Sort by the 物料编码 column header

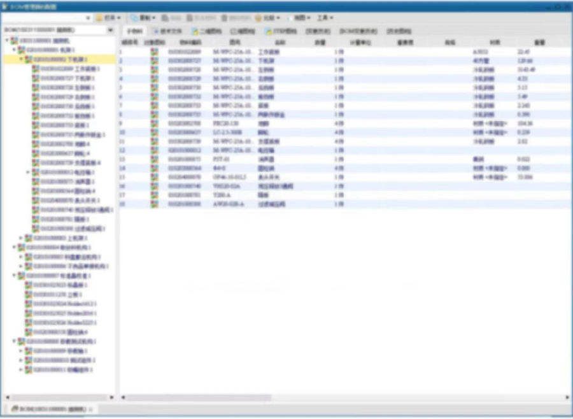click(190, 43)
